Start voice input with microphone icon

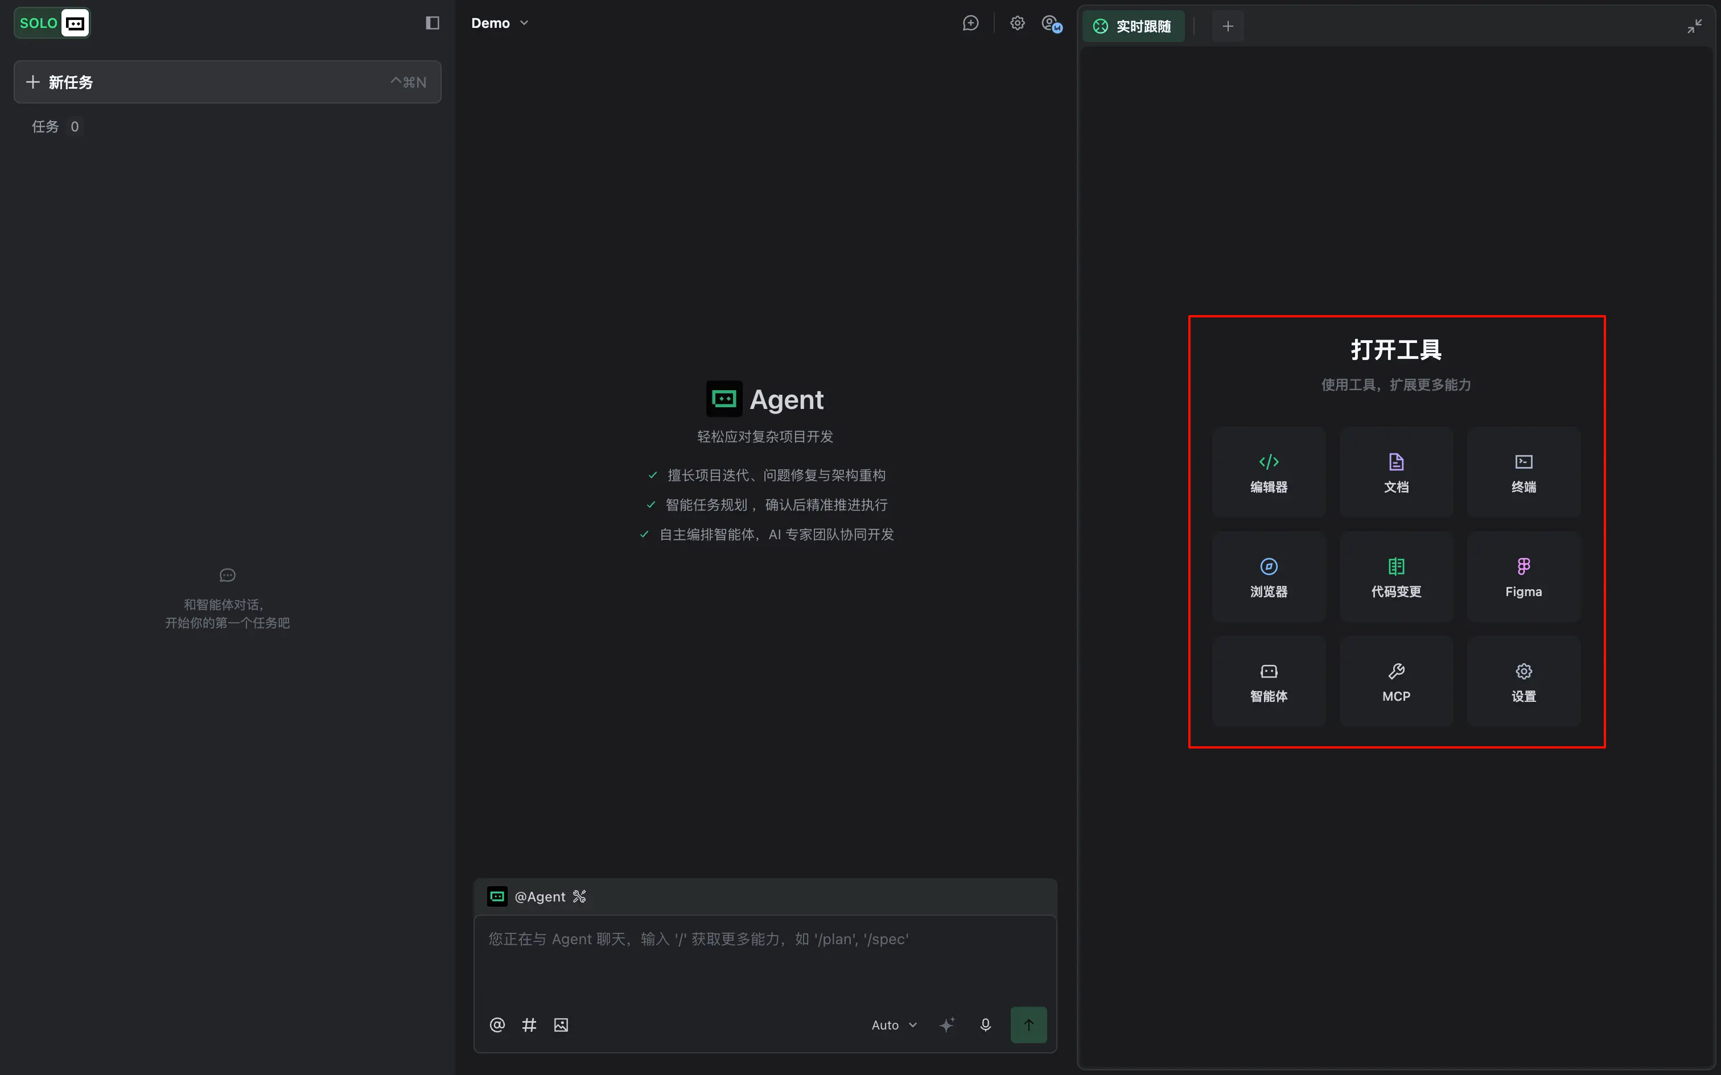[986, 1024]
